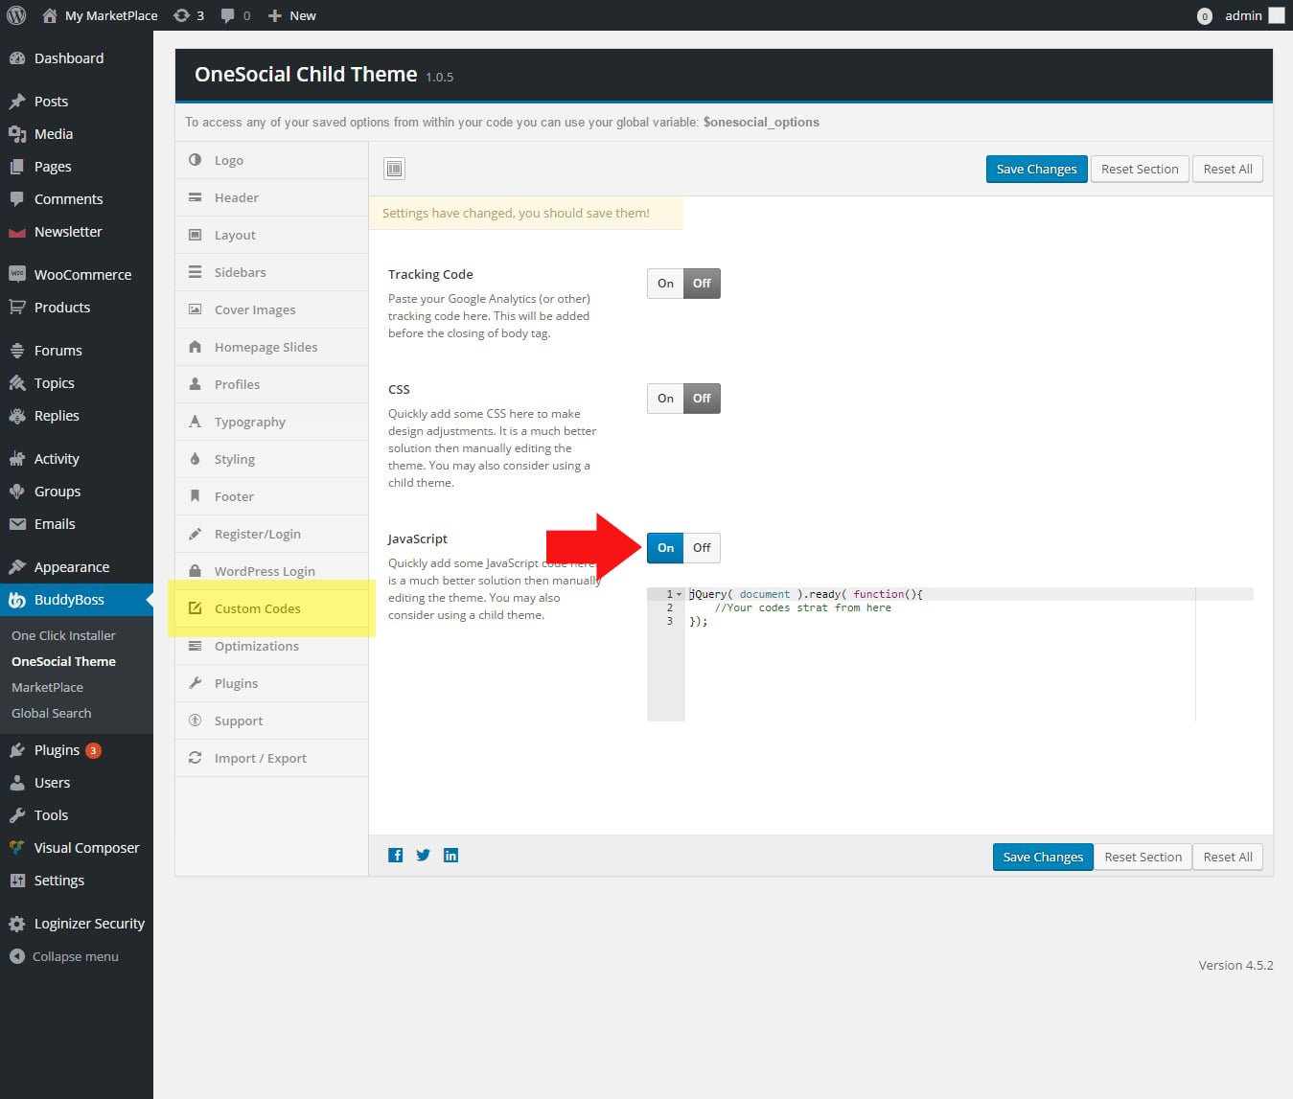The image size is (1293, 1099).
Task: Open the Styling section for color options
Action: [x=234, y=459]
